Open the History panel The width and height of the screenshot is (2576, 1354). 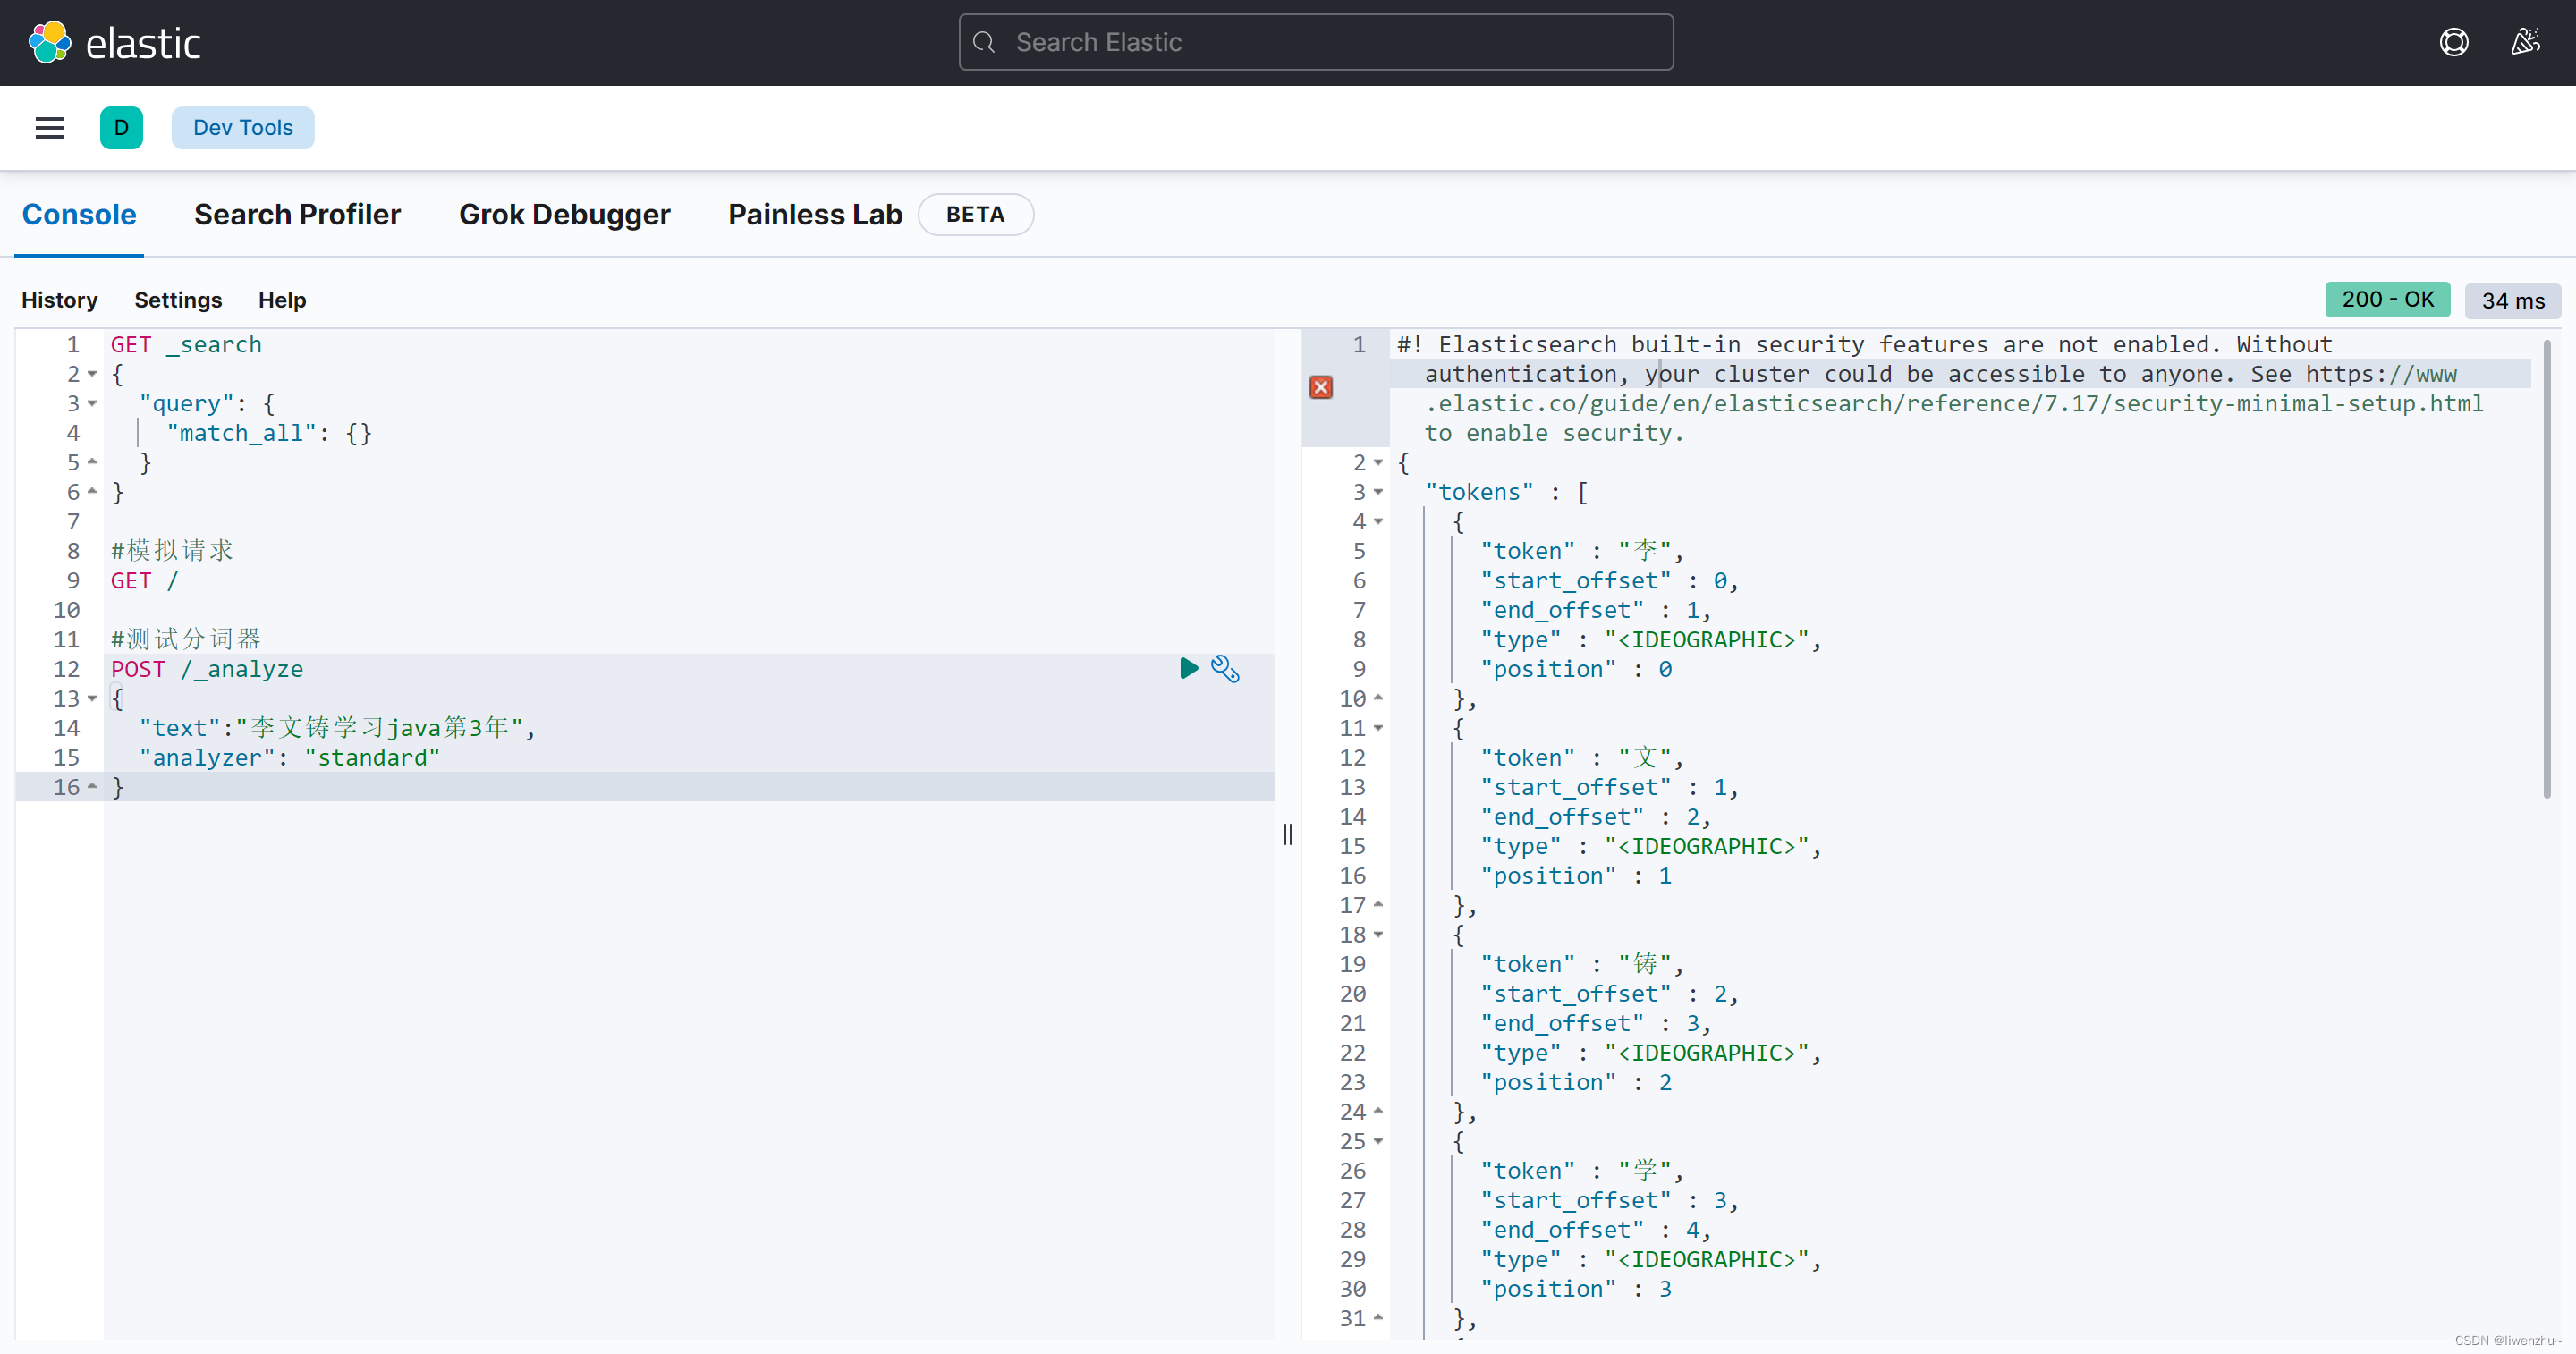coord(60,300)
